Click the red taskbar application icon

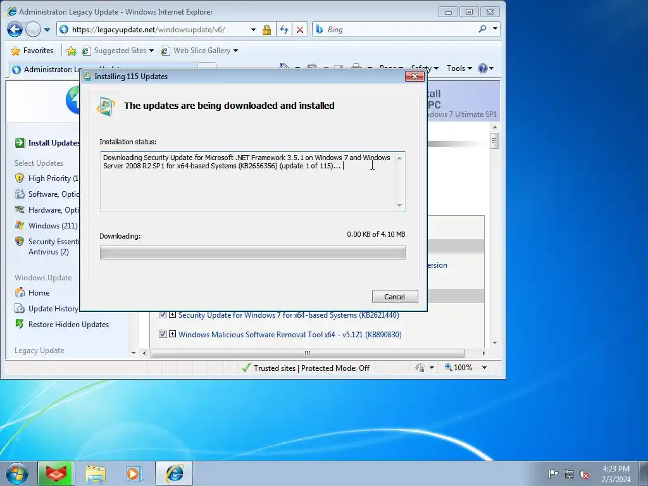(56, 473)
